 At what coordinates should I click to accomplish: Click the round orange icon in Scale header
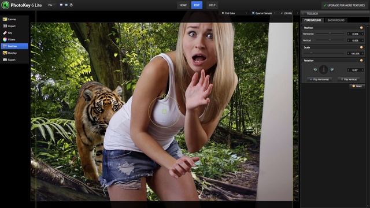click(x=361, y=47)
